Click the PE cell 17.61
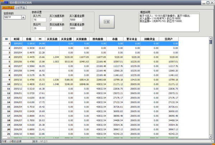The image size is (215, 145). tap(40, 93)
